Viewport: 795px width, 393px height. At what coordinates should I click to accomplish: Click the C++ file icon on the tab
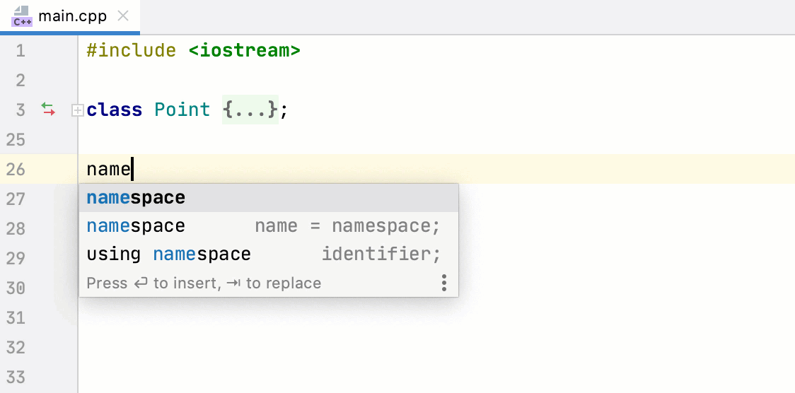click(22, 16)
